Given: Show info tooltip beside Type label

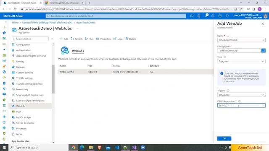Looking at the screenshot, I should 224,57.
